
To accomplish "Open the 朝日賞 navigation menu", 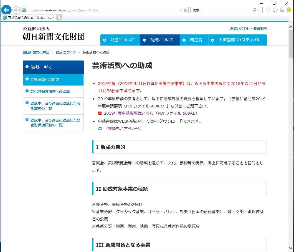I will tap(194, 40).
